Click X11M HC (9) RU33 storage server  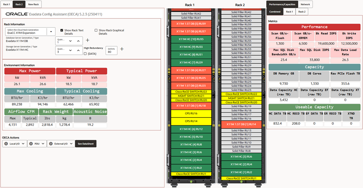pyautogui.click(x=191, y=47)
